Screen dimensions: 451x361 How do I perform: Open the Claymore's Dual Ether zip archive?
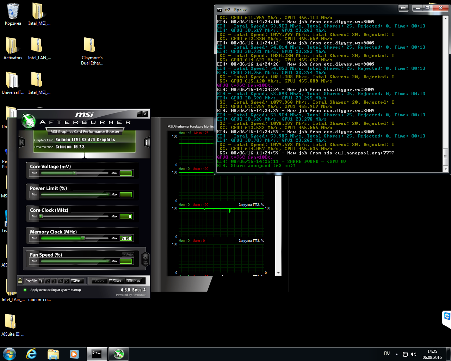(x=92, y=51)
